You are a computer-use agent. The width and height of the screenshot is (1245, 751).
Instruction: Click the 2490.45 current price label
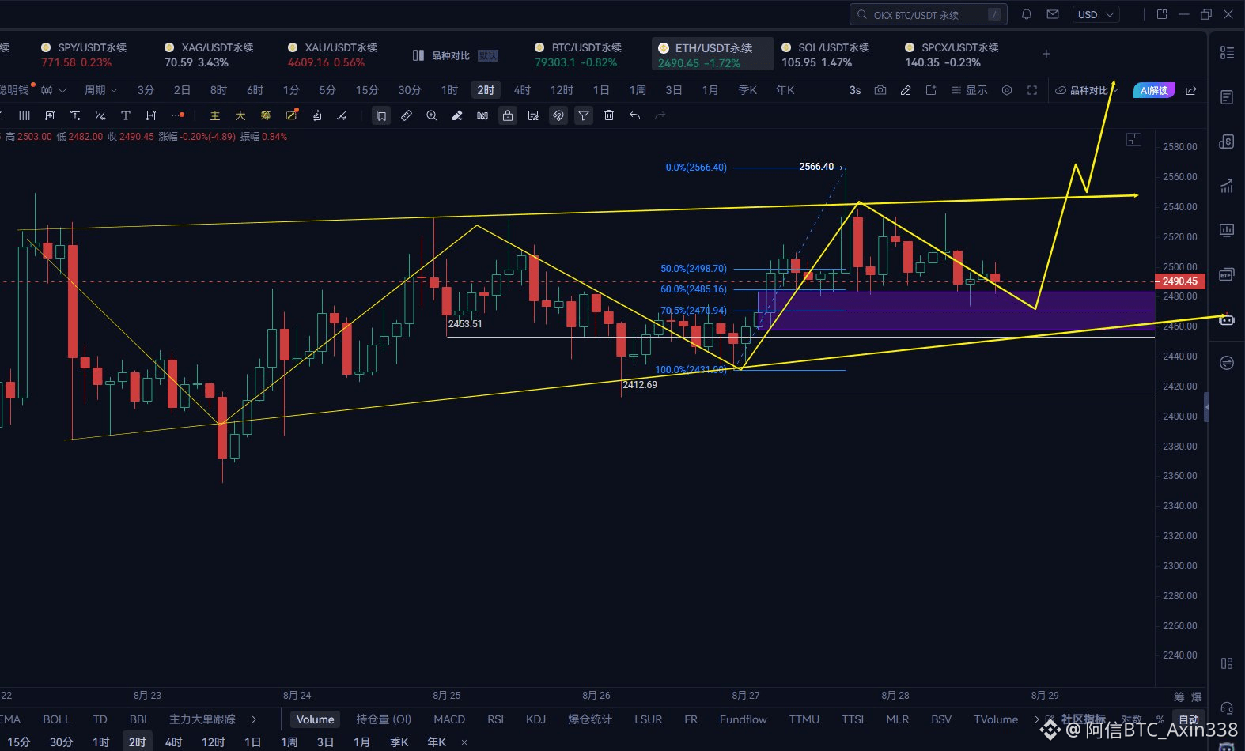coord(1179,281)
